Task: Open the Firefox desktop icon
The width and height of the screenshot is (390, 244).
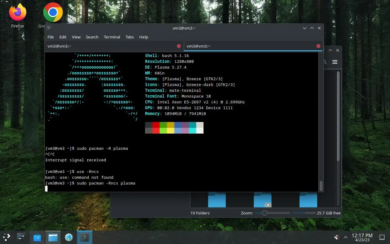Action: coord(17,16)
